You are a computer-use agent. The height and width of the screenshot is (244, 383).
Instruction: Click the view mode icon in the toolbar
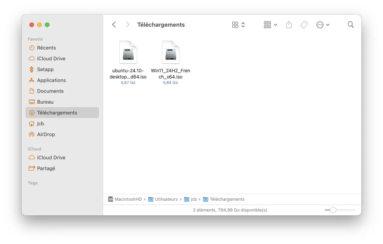[236, 24]
